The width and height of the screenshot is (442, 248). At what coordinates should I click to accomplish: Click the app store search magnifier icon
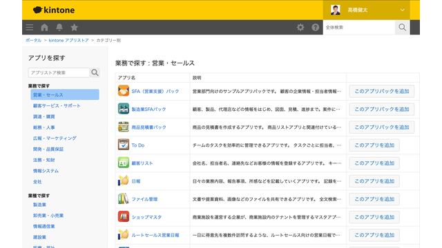(x=95, y=72)
